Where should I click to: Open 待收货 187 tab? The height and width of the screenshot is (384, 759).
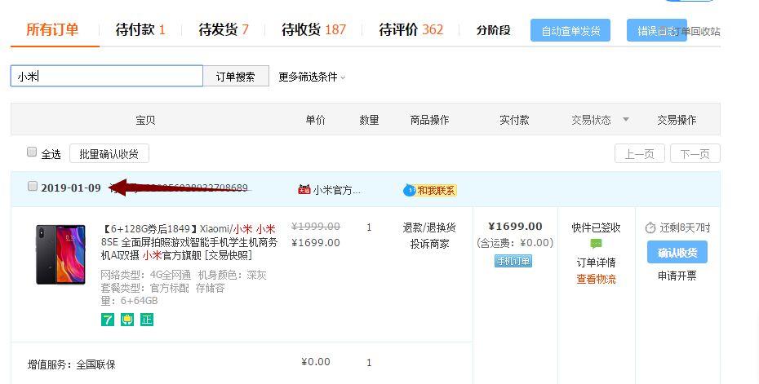pos(313,30)
